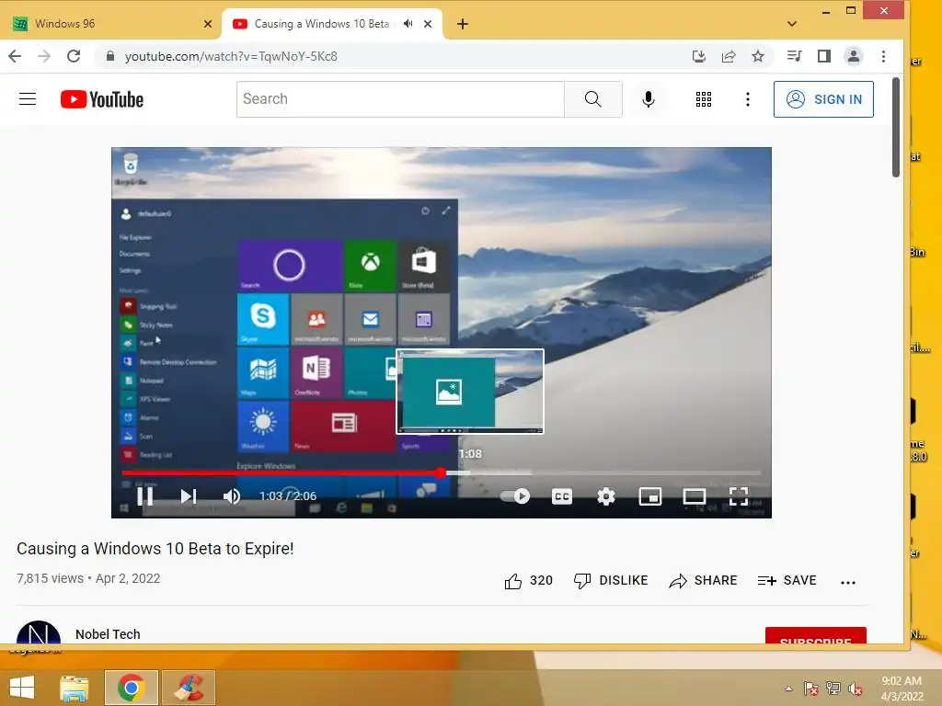942x706 pixels.
Task: Open the Nobel Tech channel name
Action: coord(108,634)
